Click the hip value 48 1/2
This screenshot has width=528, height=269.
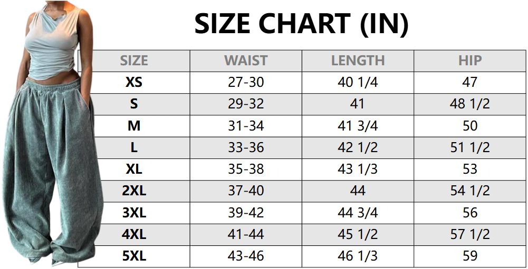click(470, 104)
